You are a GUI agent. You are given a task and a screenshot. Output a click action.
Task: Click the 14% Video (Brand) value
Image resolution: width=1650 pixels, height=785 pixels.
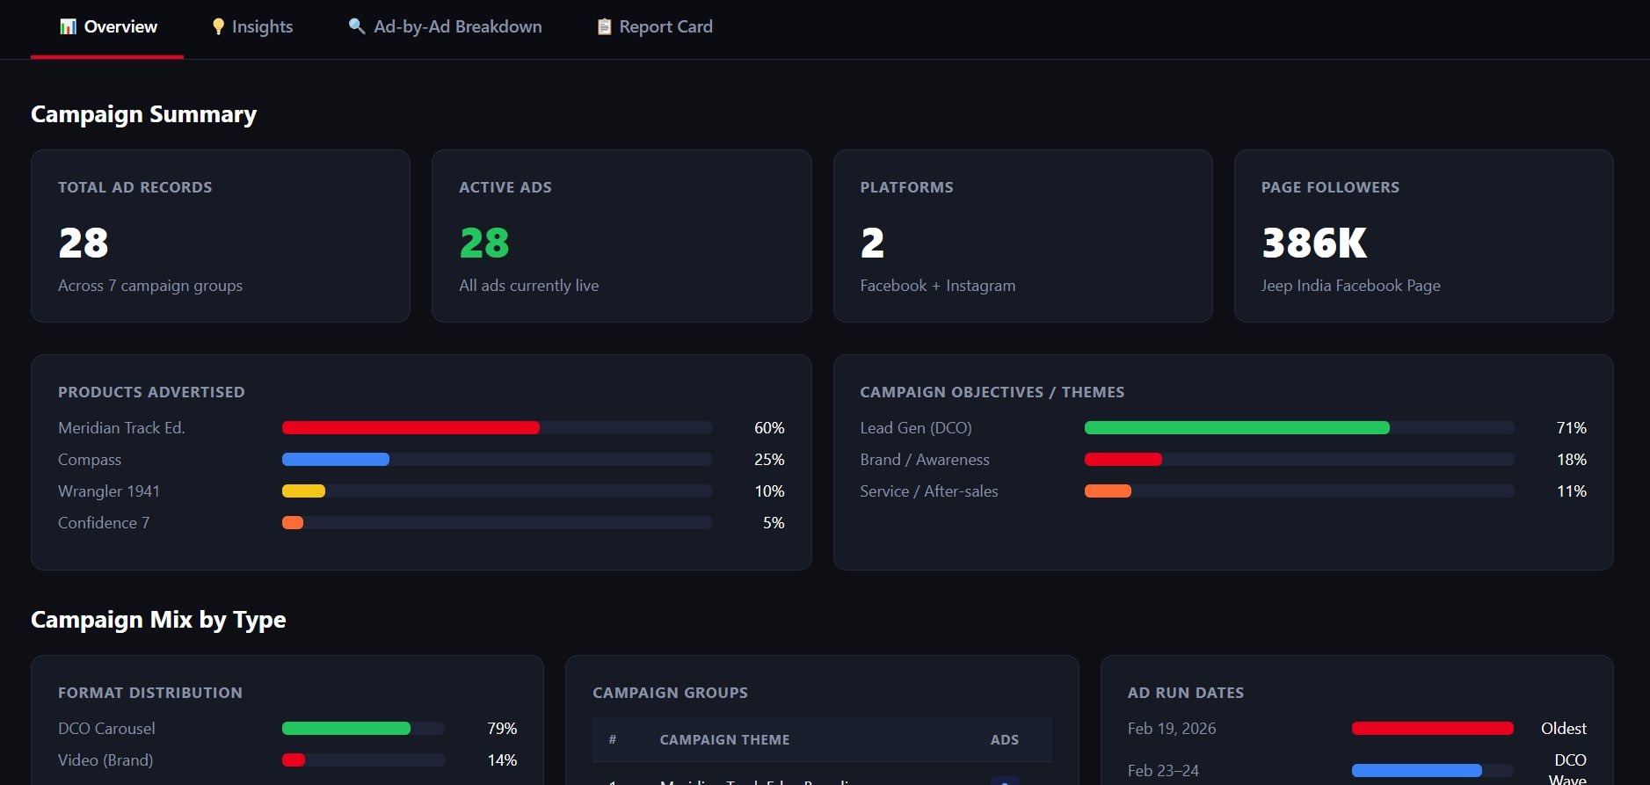pyautogui.click(x=502, y=760)
